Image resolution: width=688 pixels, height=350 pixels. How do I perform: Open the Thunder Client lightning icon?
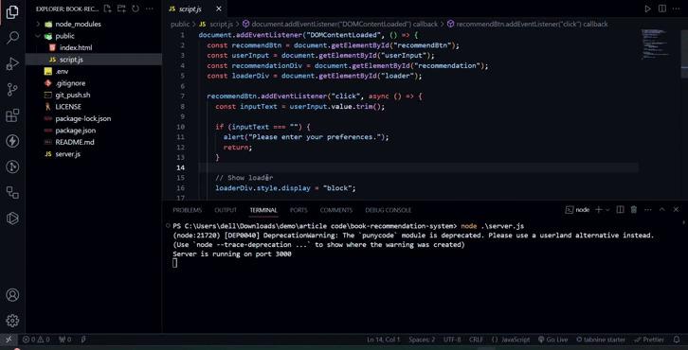12,141
